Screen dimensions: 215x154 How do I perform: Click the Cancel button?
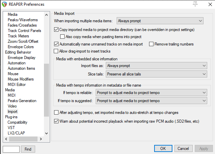(x=184, y=149)
